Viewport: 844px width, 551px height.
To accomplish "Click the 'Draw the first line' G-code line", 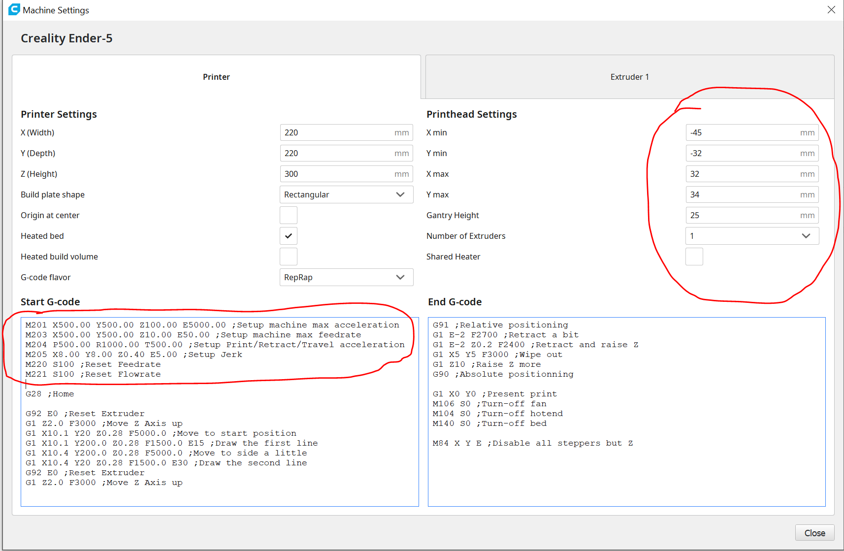I will click(172, 443).
